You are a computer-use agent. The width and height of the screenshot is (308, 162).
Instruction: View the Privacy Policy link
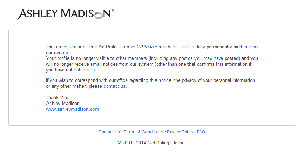pos(180,132)
